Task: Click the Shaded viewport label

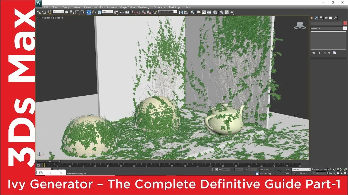Action: pyautogui.click(x=59, y=18)
